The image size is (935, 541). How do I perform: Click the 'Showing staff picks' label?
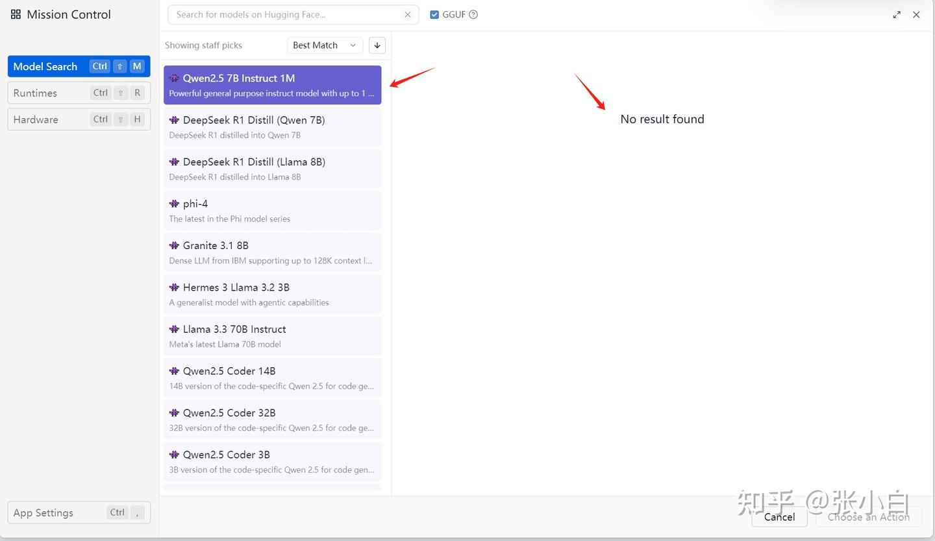click(x=203, y=45)
